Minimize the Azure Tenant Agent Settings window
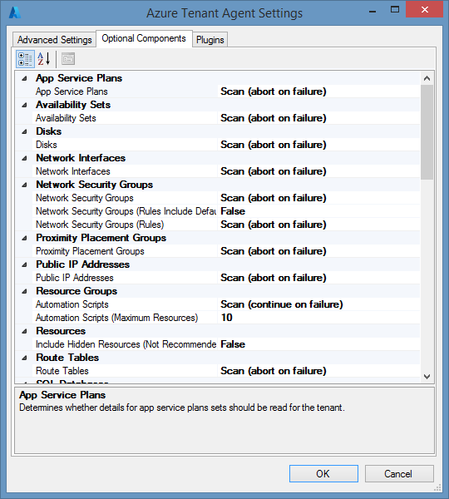Image resolution: width=449 pixels, height=499 pixels. point(373,10)
